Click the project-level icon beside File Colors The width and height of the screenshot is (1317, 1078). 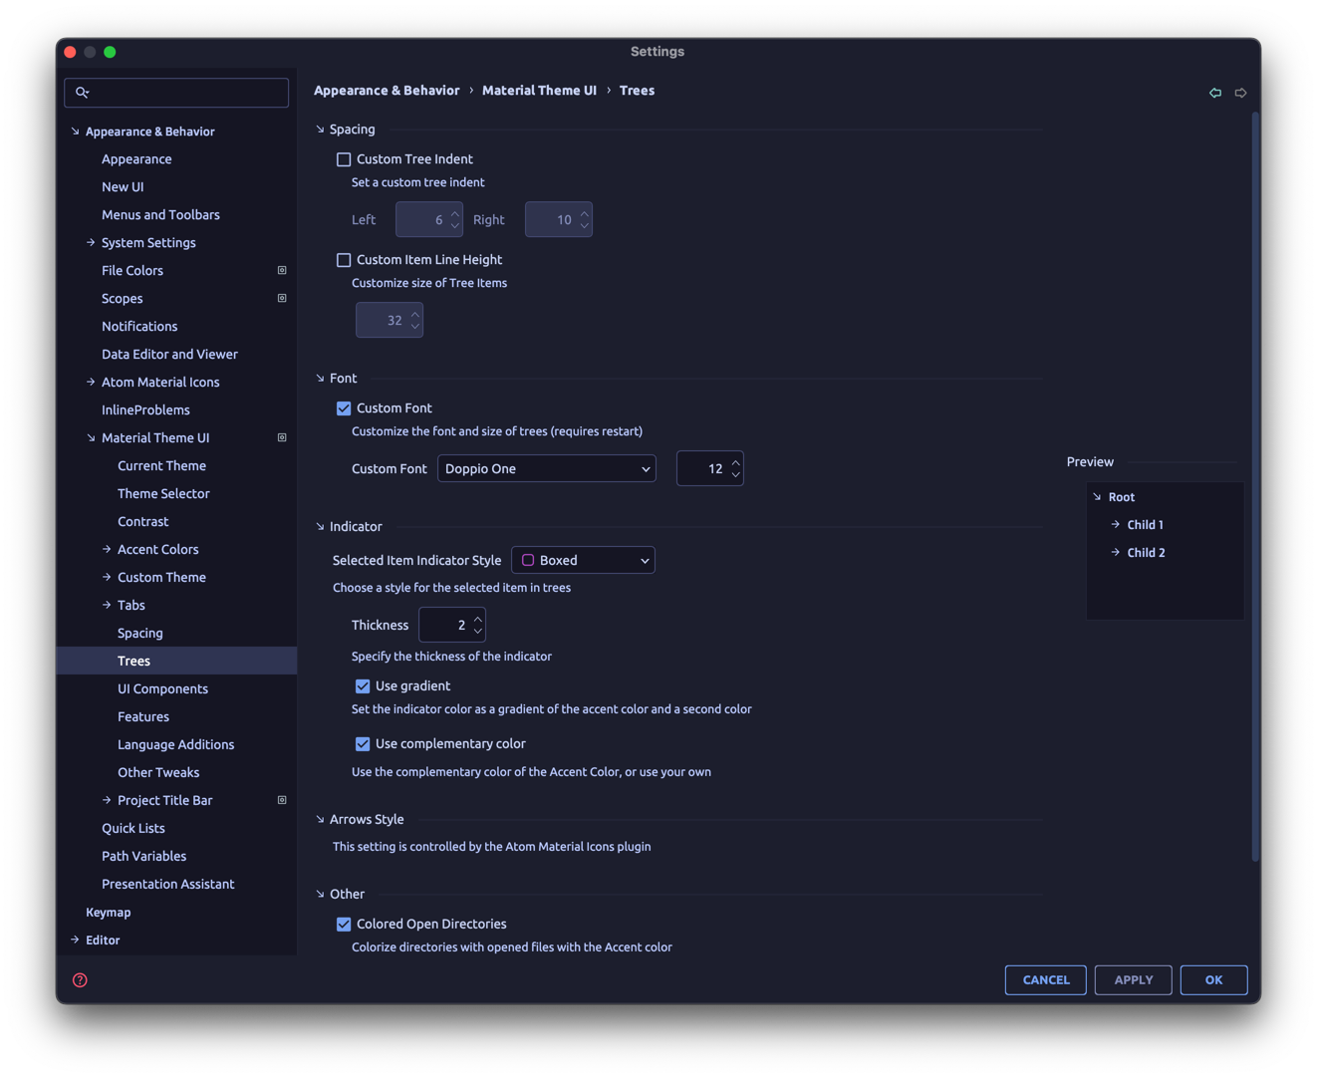tap(281, 270)
